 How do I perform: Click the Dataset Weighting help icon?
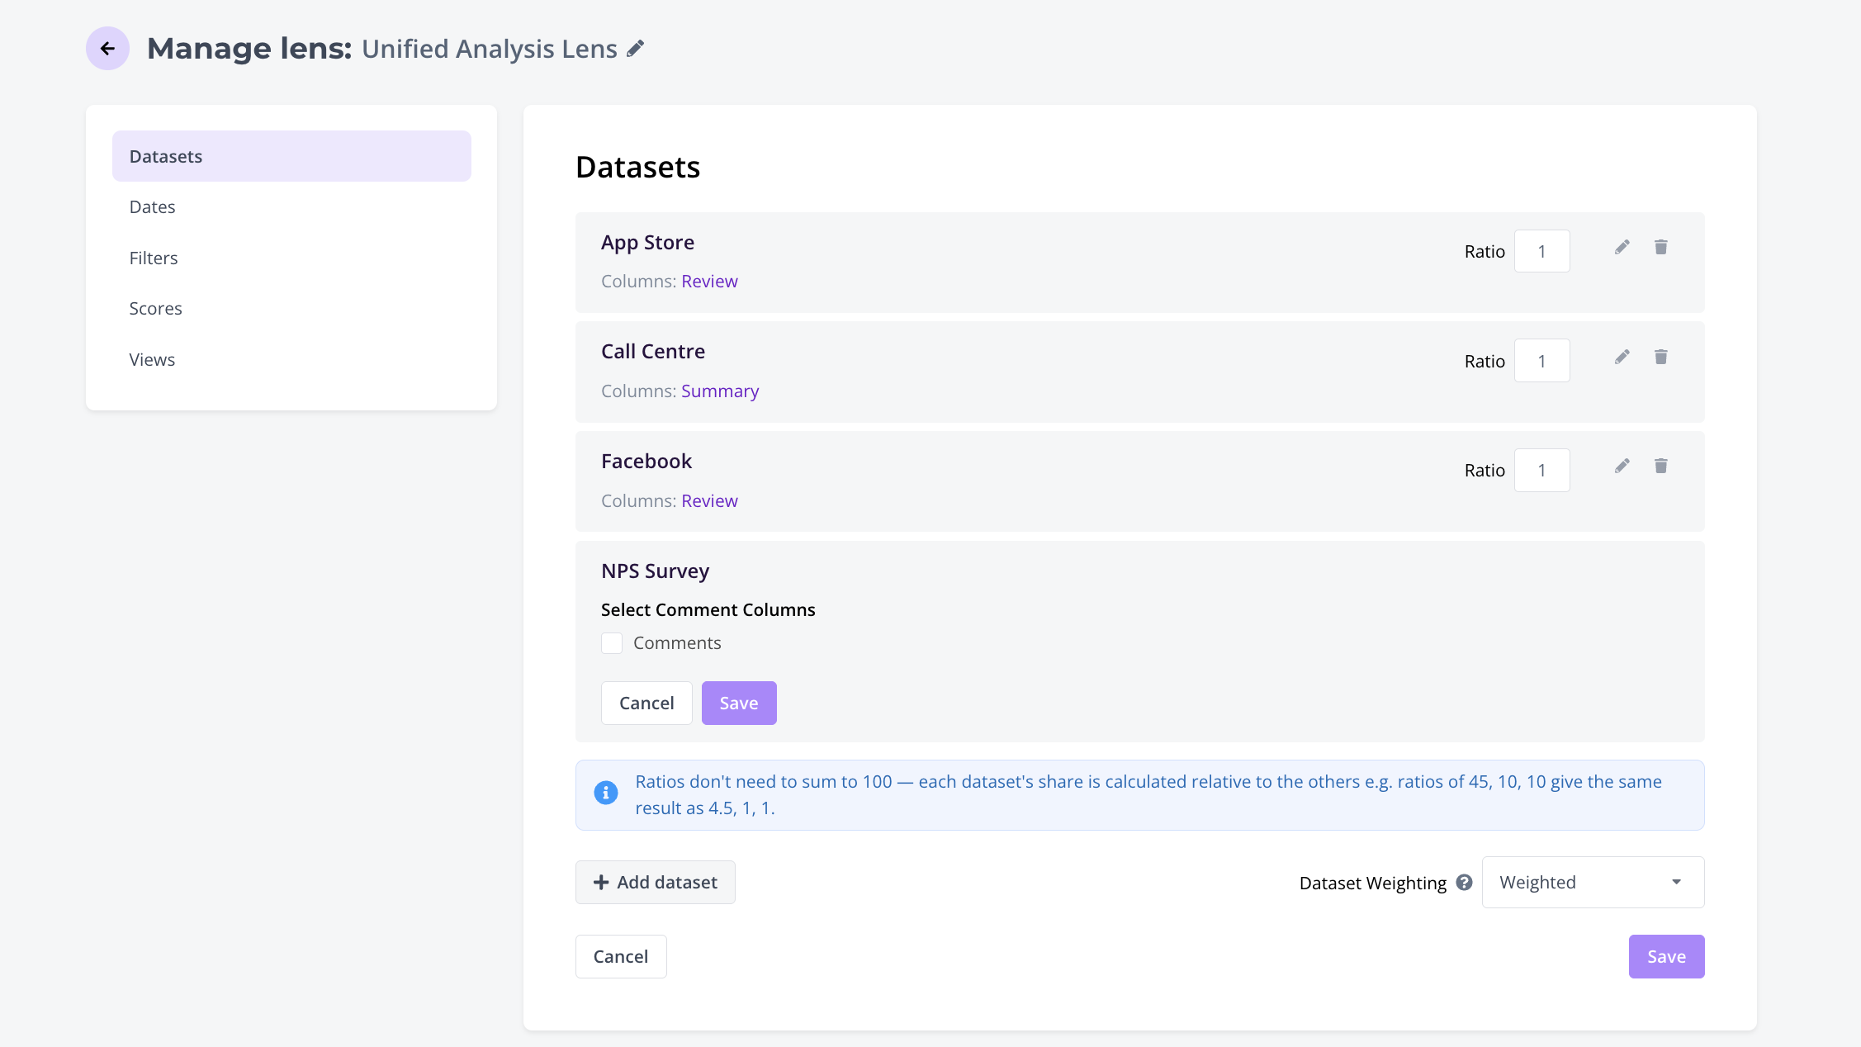pos(1464,883)
